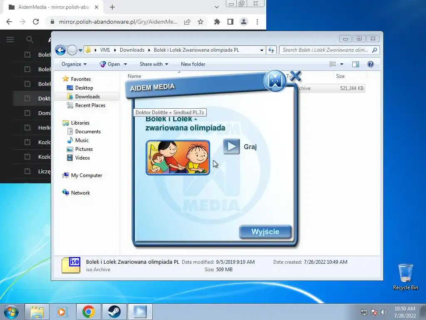Click Explorer back navigation arrow
426x320 pixels.
coord(60,50)
